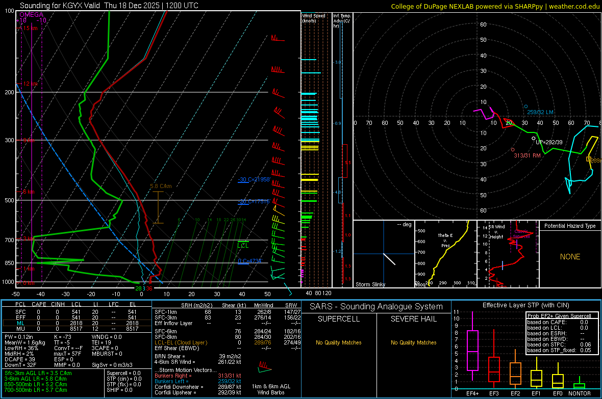Click the green LCL marker on skew-T

pyautogui.click(x=243, y=245)
